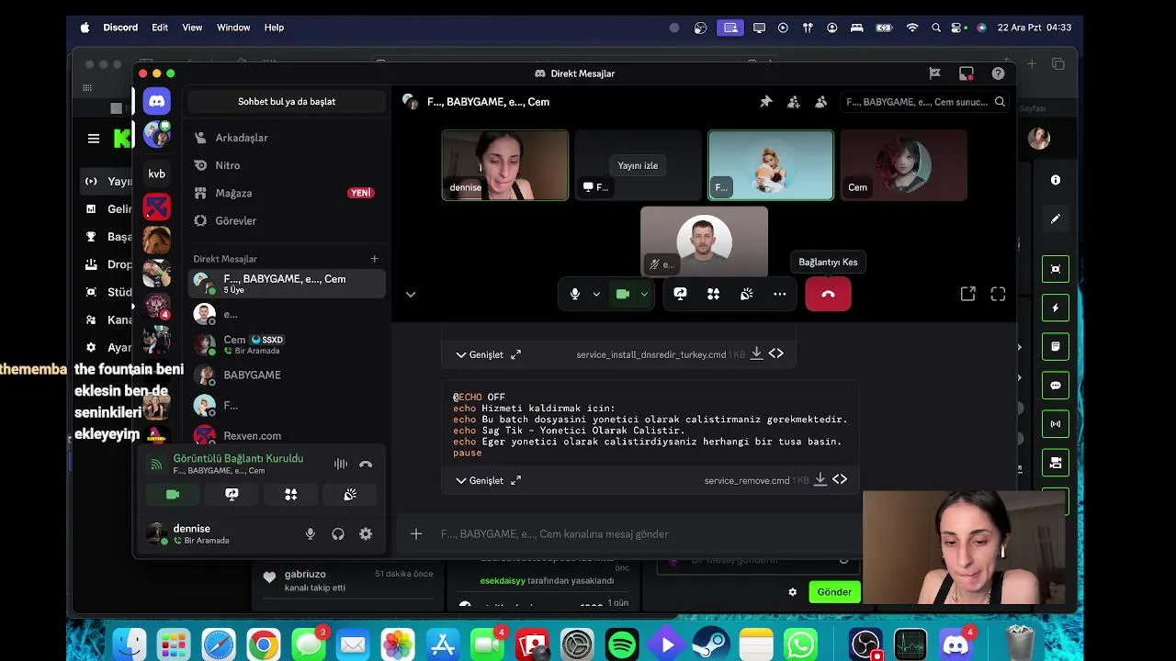Click Gönder button in Kick window

coord(834,592)
